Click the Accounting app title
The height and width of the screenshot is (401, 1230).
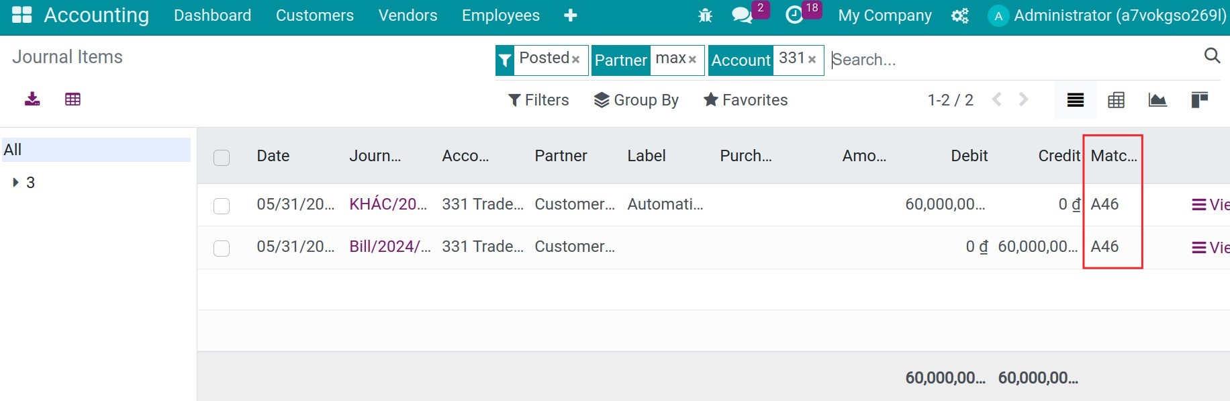pyautogui.click(x=97, y=15)
